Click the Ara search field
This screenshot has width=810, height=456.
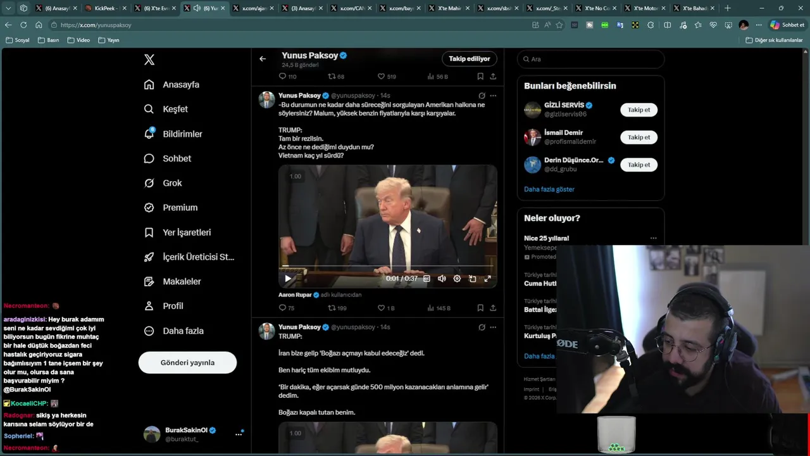[591, 59]
